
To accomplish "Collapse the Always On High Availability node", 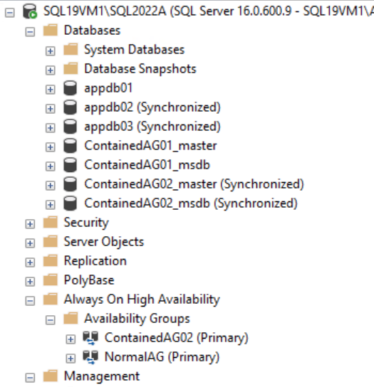I will point(30,301).
